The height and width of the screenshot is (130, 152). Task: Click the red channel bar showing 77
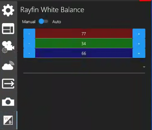84,34
